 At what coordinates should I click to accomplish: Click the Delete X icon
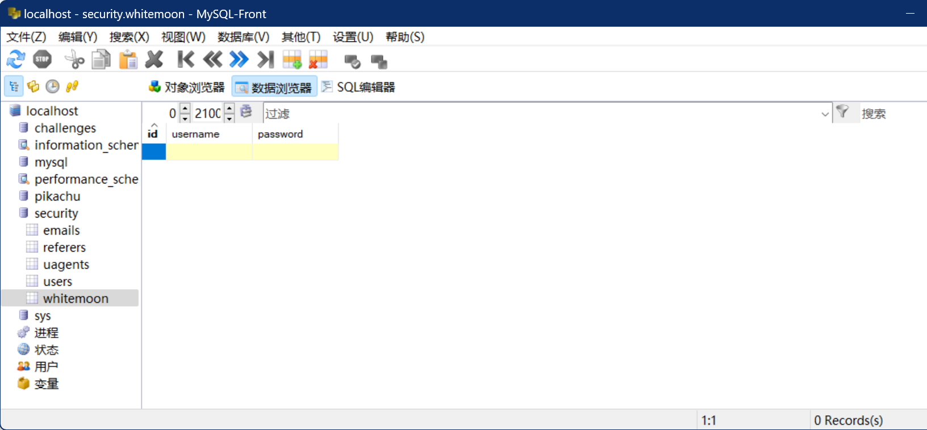click(x=154, y=59)
